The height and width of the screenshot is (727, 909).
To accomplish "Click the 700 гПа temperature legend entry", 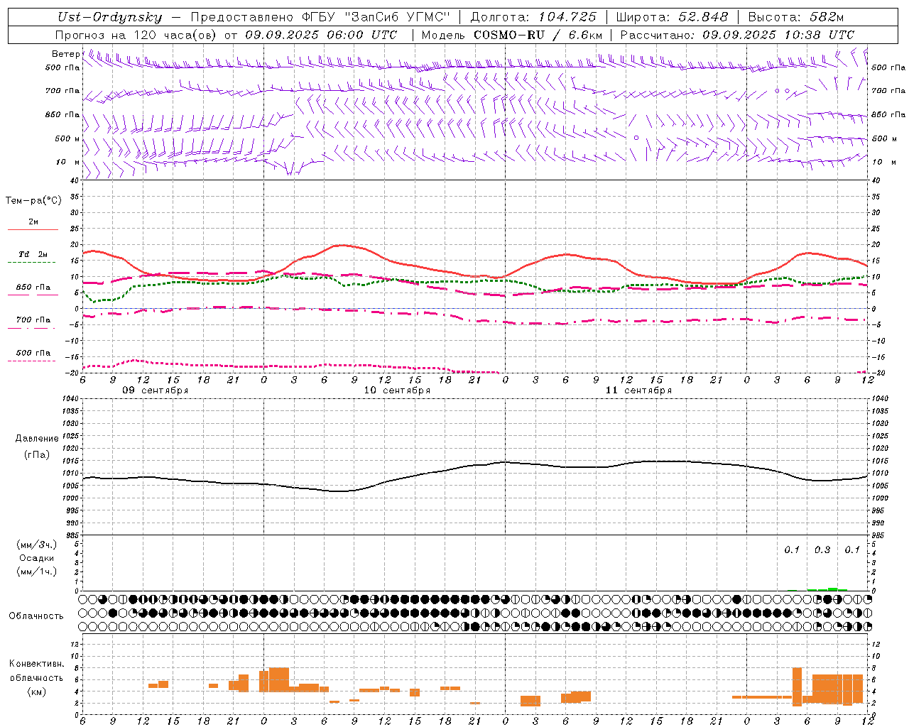I will click(33, 319).
